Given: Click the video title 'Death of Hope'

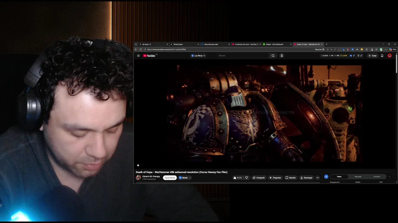Looking at the screenshot, I should coord(182,172).
